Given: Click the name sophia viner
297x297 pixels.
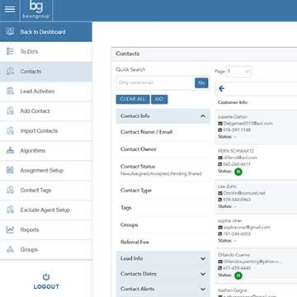Looking at the screenshot, I should pos(230,221).
